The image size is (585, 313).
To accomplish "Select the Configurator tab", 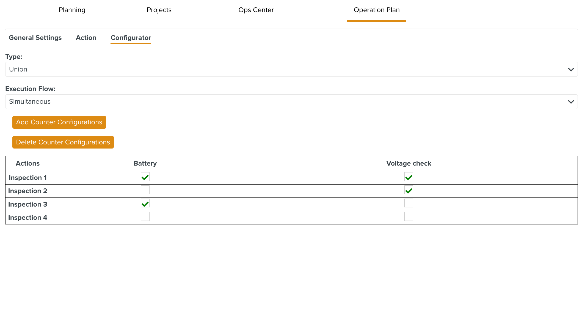I will (x=131, y=38).
